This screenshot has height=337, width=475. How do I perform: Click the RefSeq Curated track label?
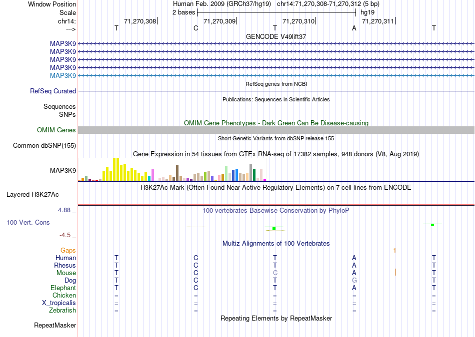[53, 91]
